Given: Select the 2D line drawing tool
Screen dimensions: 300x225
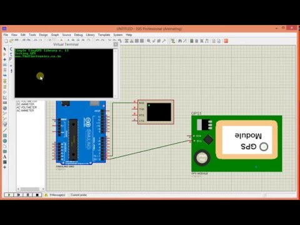Looking at the screenshot, I should click(5, 130).
